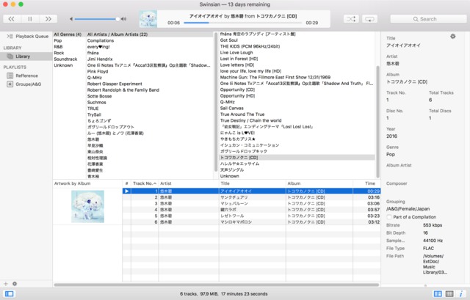Toggle the sidebar visibility button in status bar
The height and width of the screenshot is (300, 470).
tap(7, 293)
